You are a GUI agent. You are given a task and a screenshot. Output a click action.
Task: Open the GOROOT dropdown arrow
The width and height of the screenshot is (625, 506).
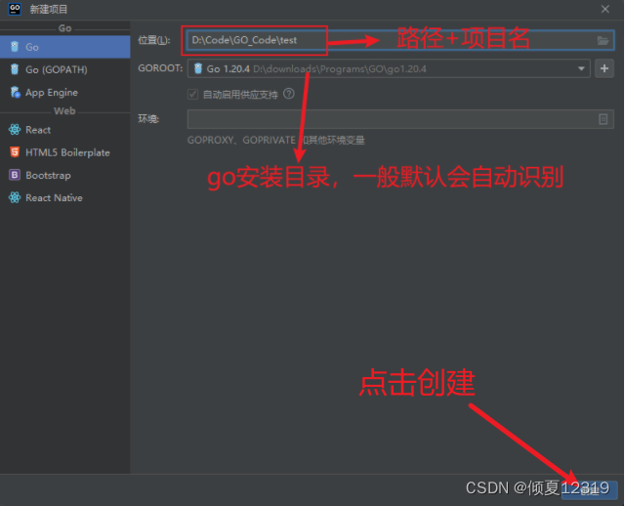point(582,69)
